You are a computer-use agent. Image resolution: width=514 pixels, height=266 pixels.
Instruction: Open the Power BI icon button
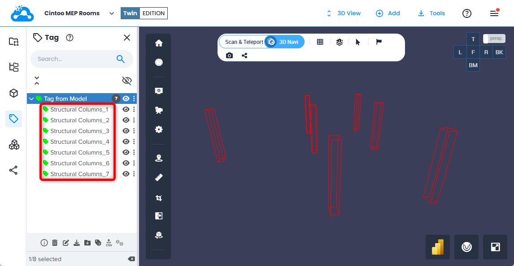point(438,247)
